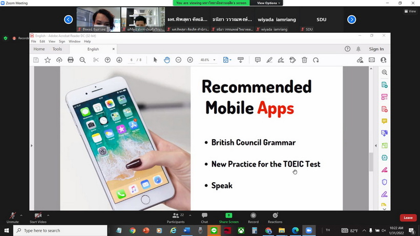Click the stamp tool icon

pyautogui.click(x=292, y=60)
